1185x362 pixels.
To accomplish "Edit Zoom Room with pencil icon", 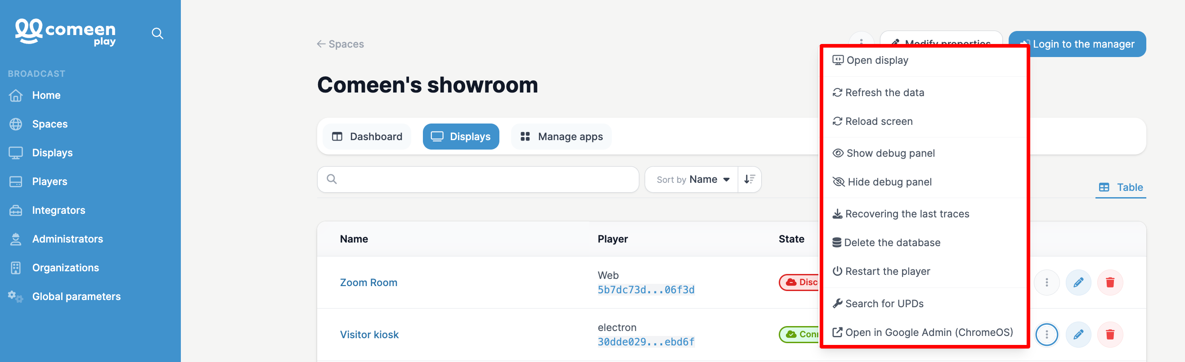I will pyautogui.click(x=1078, y=282).
